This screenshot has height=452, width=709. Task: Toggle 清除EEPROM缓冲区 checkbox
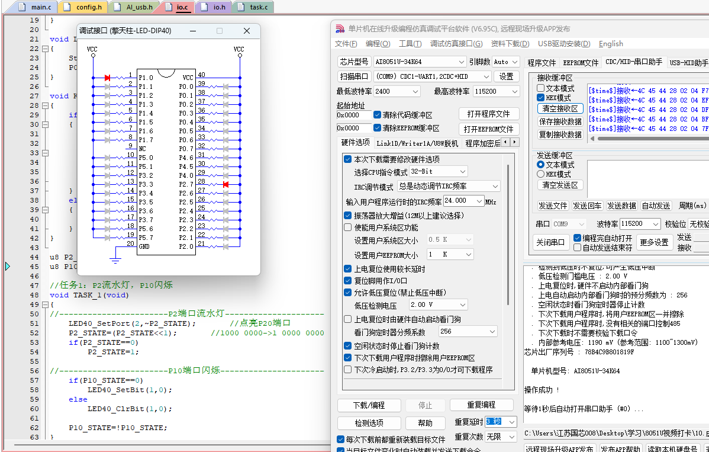pos(377,128)
